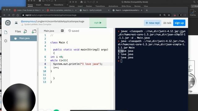Click the class Main declaration line
The height and width of the screenshot is (111, 198).
point(59,43)
